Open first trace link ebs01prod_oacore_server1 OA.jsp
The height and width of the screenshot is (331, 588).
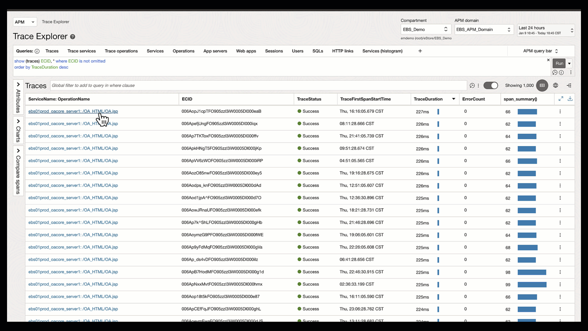coord(73,111)
